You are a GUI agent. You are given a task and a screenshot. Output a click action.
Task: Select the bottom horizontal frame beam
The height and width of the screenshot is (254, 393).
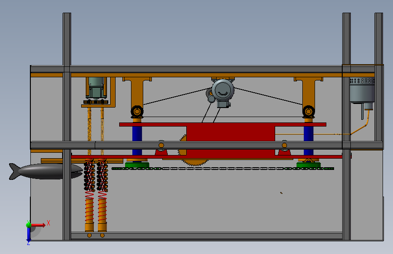pyautogui.click(x=207, y=236)
